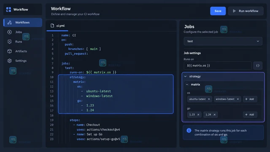Collapse the strategy section
The height and width of the screenshot is (152, 270).
point(185,76)
